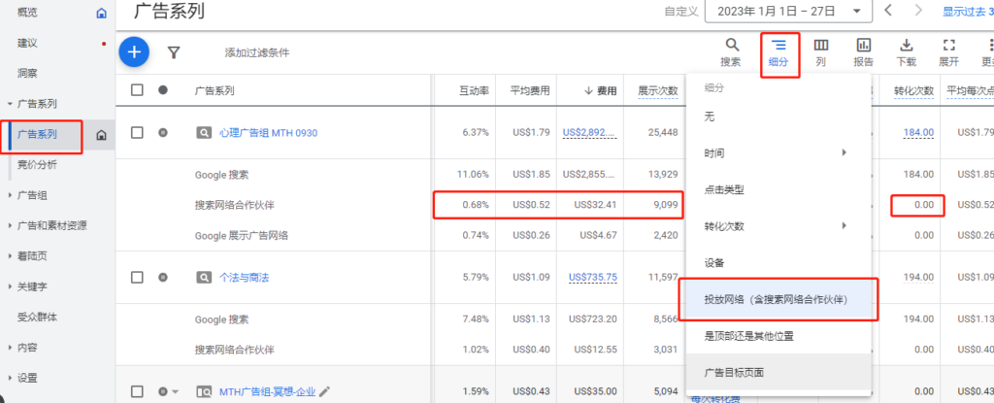The width and height of the screenshot is (994, 403).
Task: Click the filter funnel icon
Action: [x=174, y=52]
